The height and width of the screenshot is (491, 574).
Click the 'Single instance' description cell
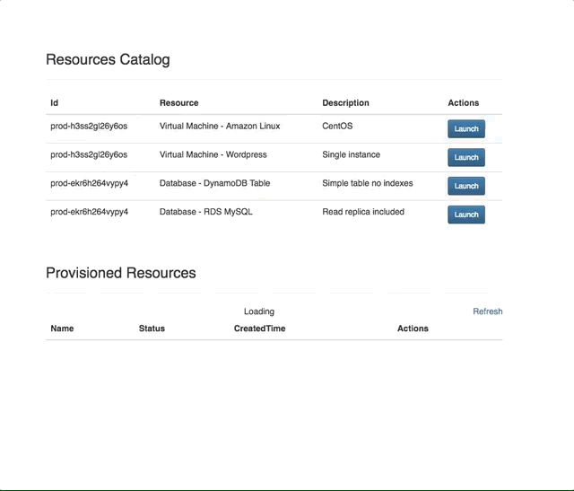pyautogui.click(x=351, y=154)
